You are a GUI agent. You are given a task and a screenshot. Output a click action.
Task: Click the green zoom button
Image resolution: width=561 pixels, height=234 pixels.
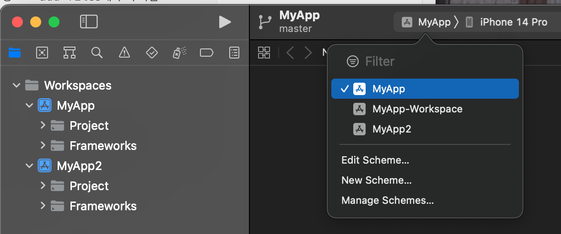(x=54, y=22)
